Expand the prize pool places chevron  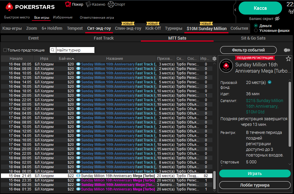click(x=270, y=82)
